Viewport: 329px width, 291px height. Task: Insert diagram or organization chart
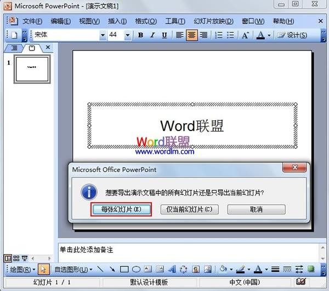tap(184, 269)
